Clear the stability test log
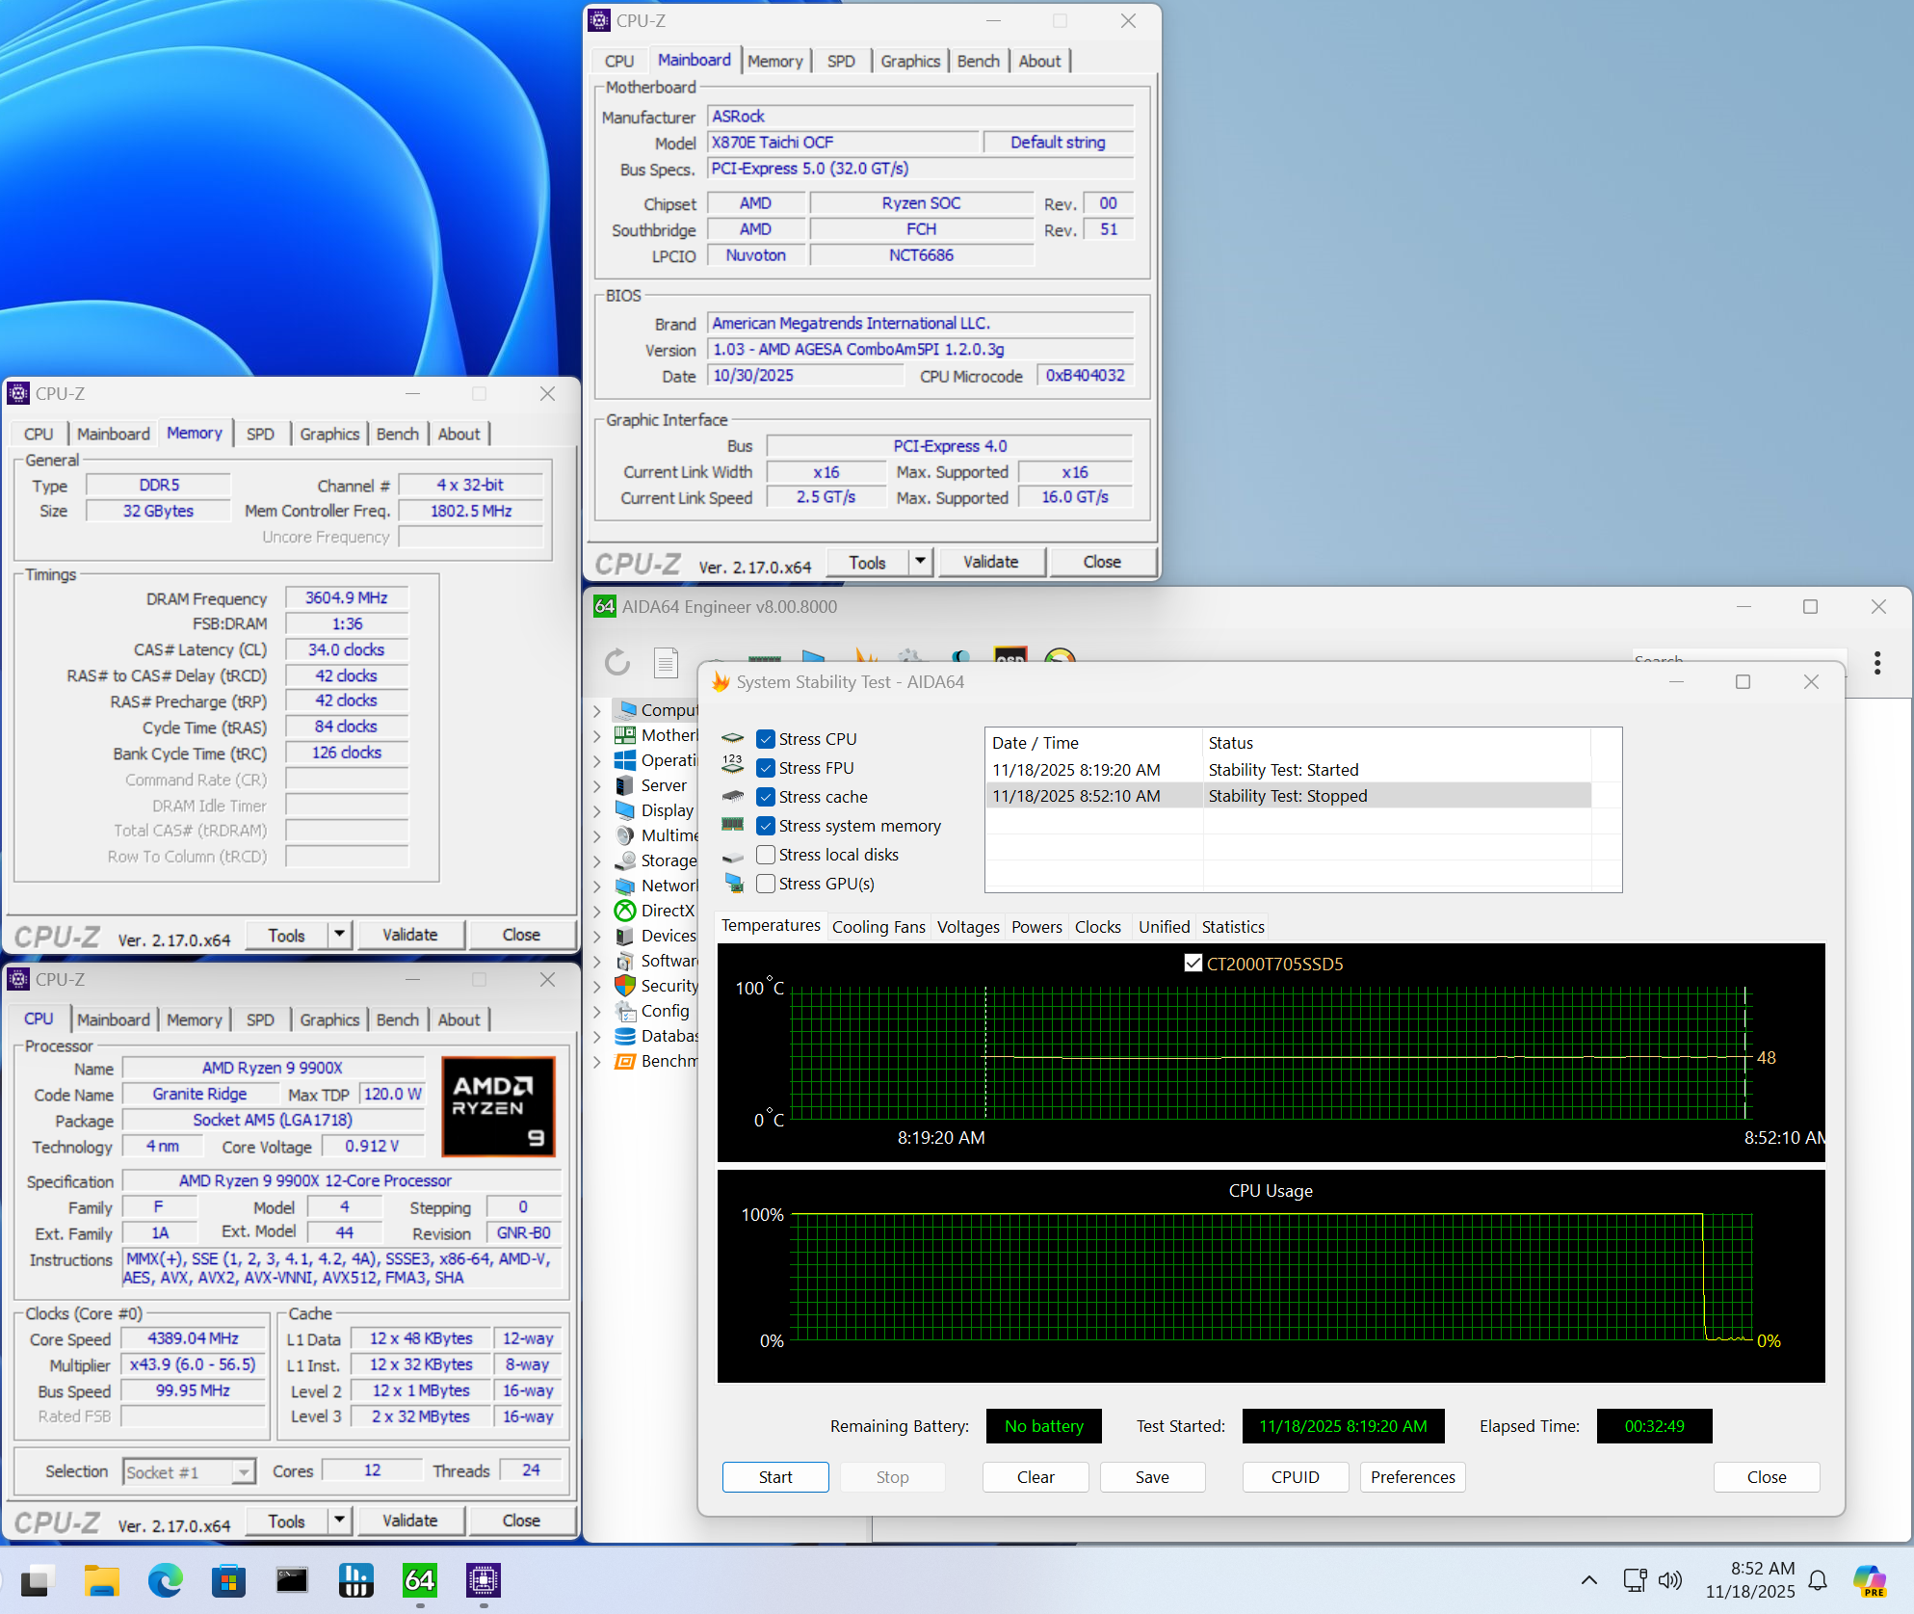This screenshot has width=1914, height=1614. coord(1035,1476)
